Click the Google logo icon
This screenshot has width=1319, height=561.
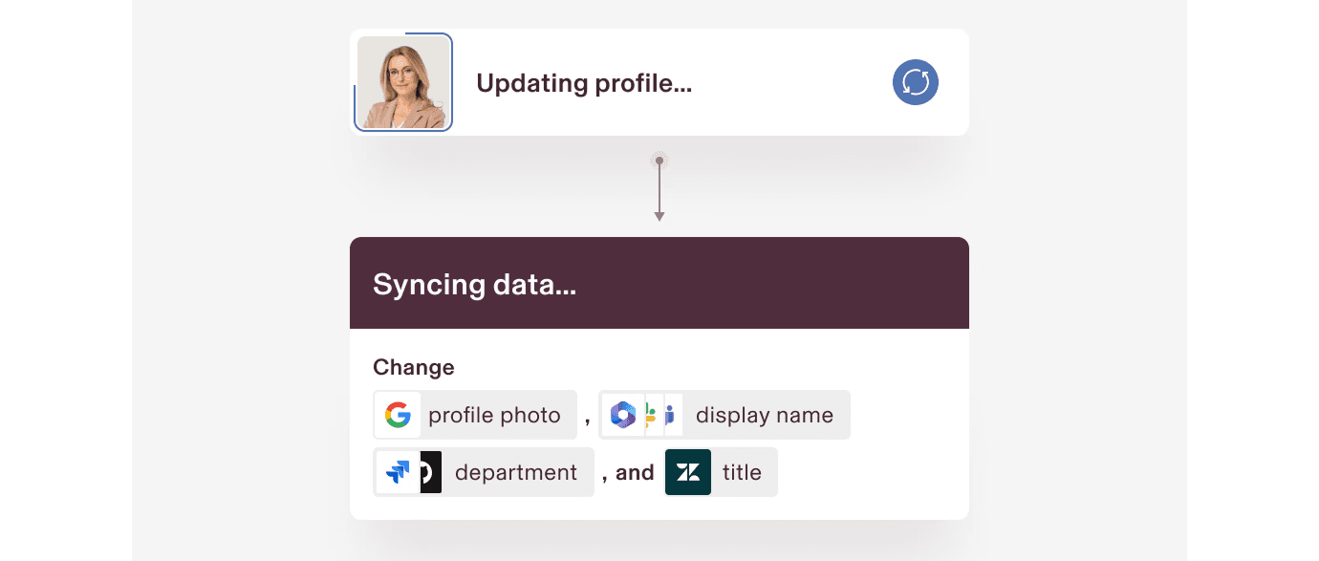pos(398,415)
